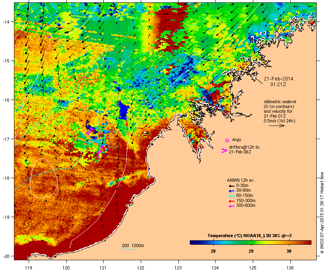This screenshot has width=327, height=271.
Task: Click the "-18" latitude axis label
Action: tap(6, 178)
